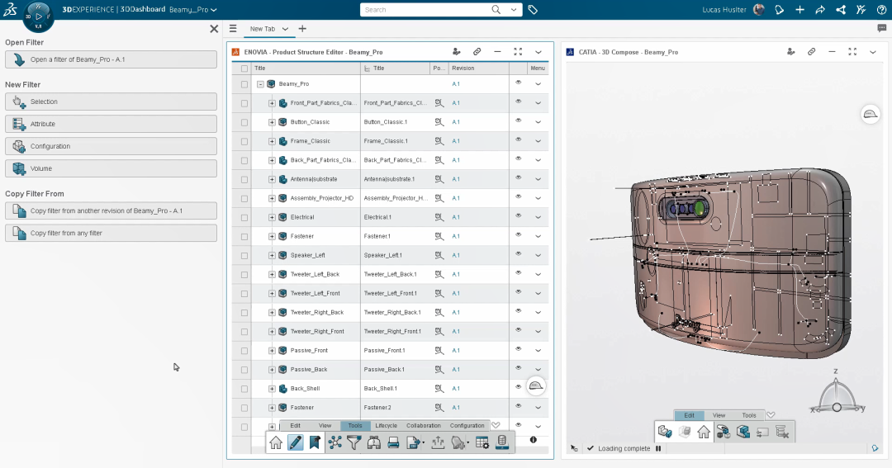
Task: Click the blue cube assembly icon in 3D Compose toolbar
Action: coord(743,433)
